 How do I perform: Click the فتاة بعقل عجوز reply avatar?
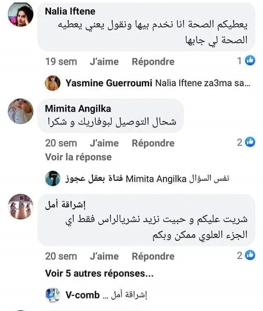[x=53, y=178]
